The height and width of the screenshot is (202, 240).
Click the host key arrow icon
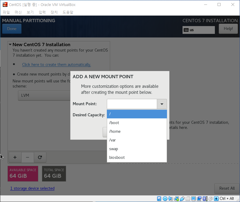tap(216, 199)
